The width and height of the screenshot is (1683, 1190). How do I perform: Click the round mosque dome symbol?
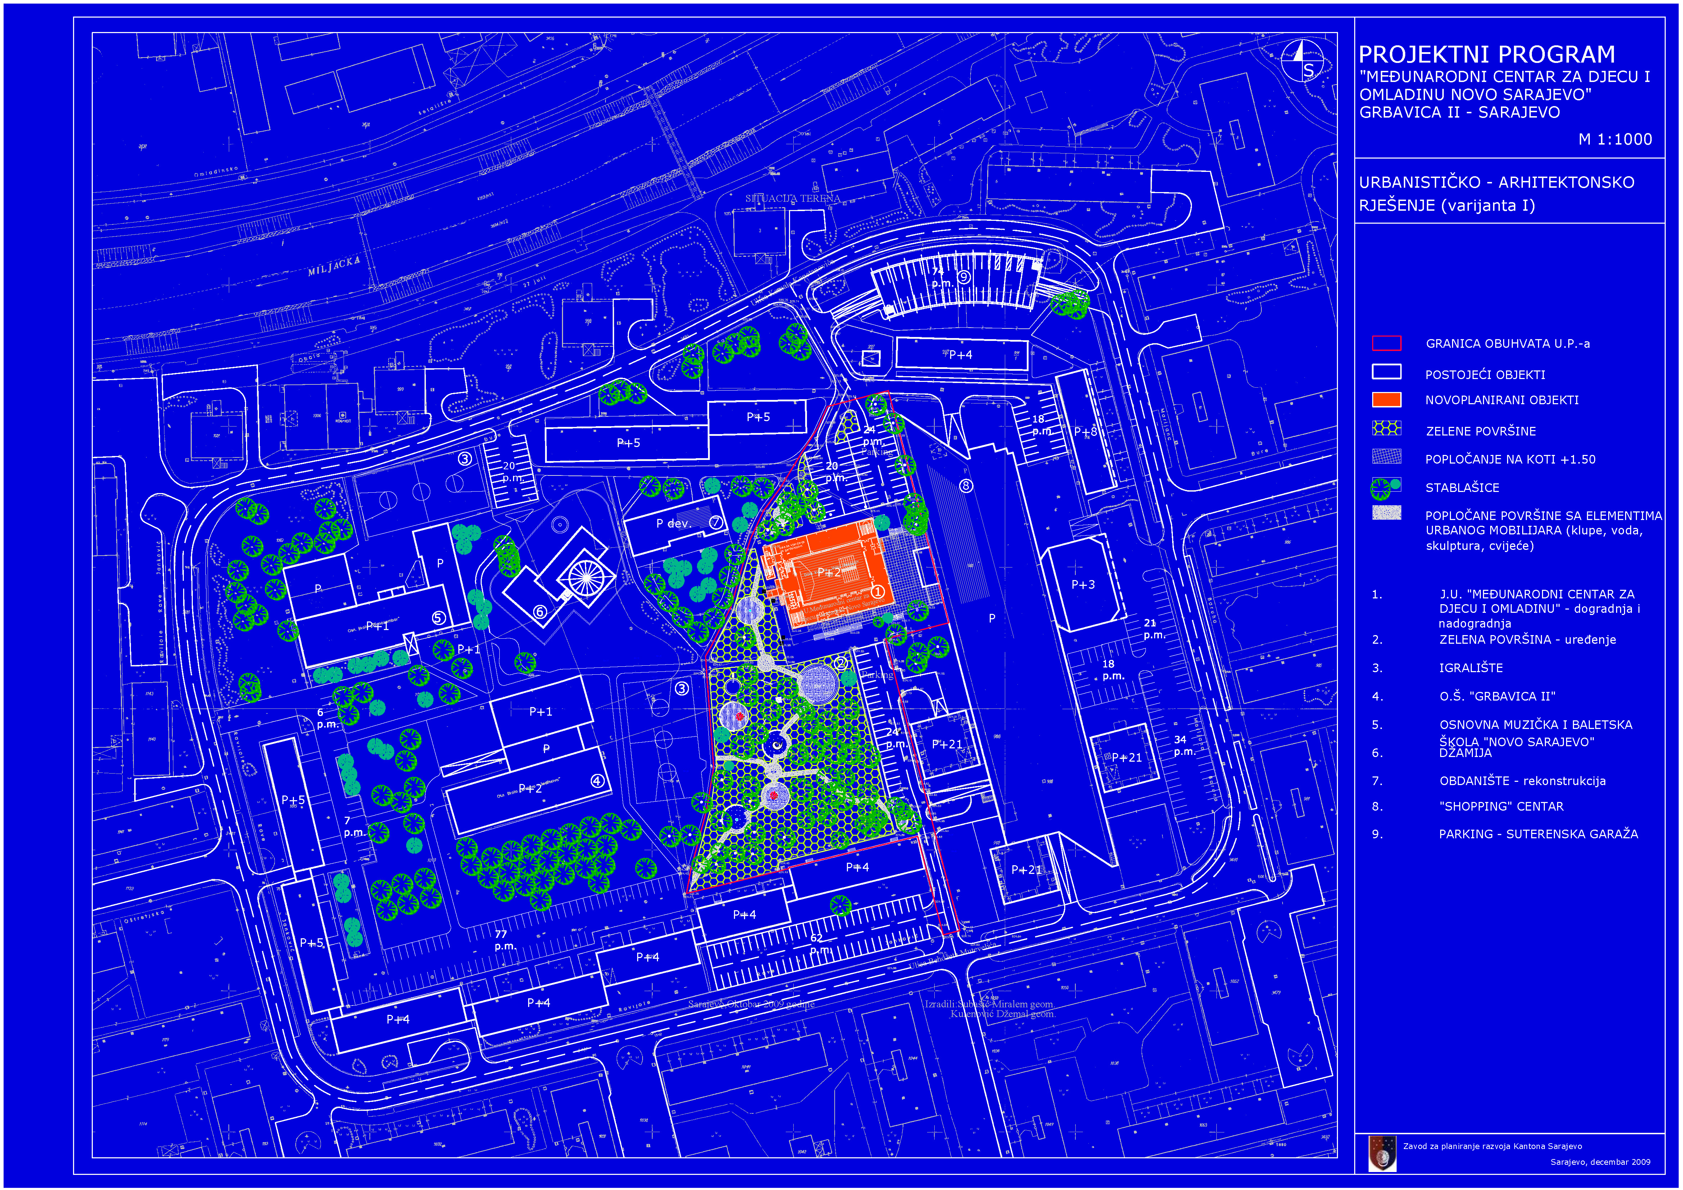pyautogui.click(x=586, y=578)
